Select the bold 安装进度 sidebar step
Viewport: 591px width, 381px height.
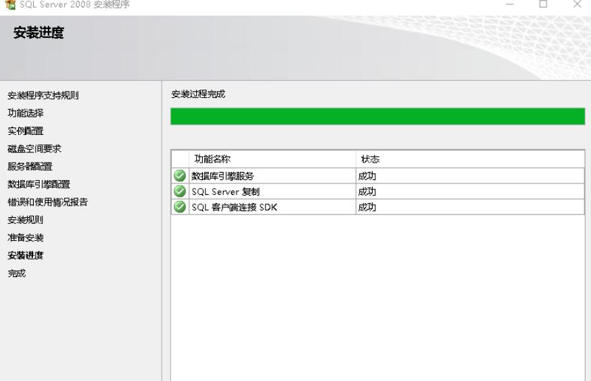[x=25, y=256]
